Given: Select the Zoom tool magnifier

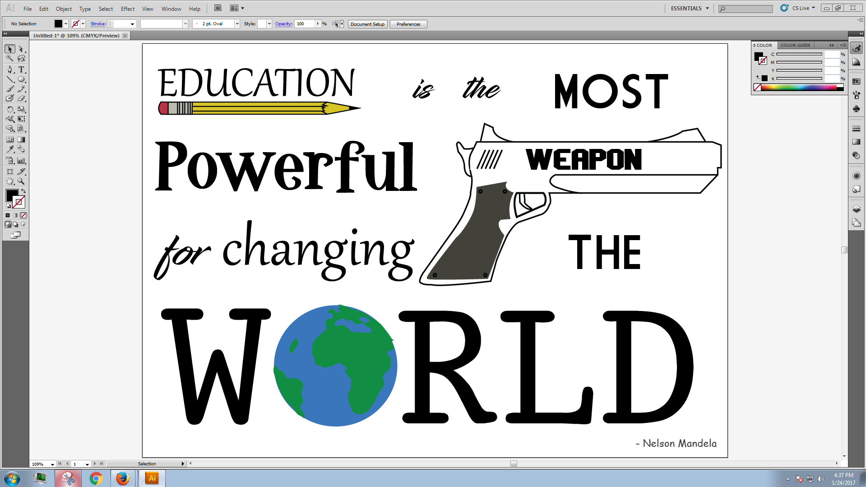Looking at the screenshot, I should coord(21,181).
